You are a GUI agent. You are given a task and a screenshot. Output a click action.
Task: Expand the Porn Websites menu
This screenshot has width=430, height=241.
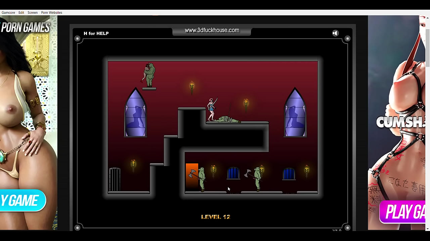click(51, 13)
